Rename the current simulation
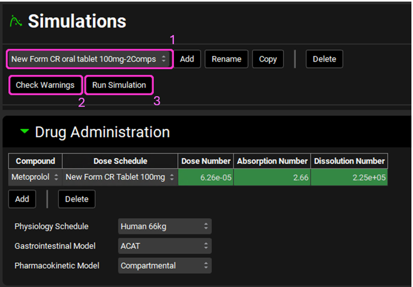 pos(226,59)
